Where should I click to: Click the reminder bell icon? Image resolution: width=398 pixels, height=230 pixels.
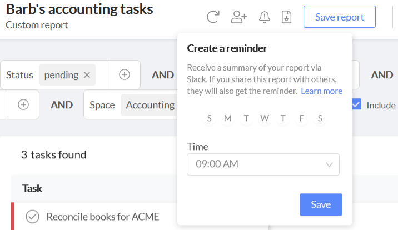pos(265,17)
